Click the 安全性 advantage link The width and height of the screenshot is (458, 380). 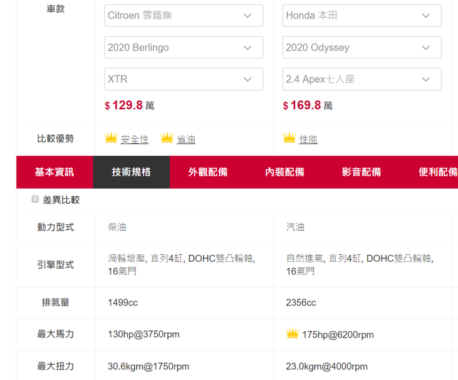point(135,140)
